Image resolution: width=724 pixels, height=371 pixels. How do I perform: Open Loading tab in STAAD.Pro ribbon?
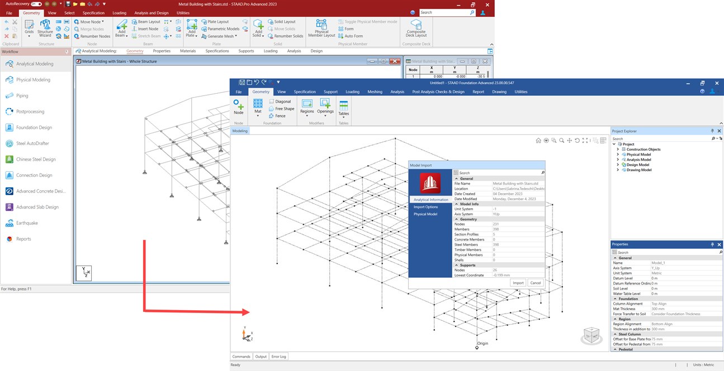coord(119,12)
